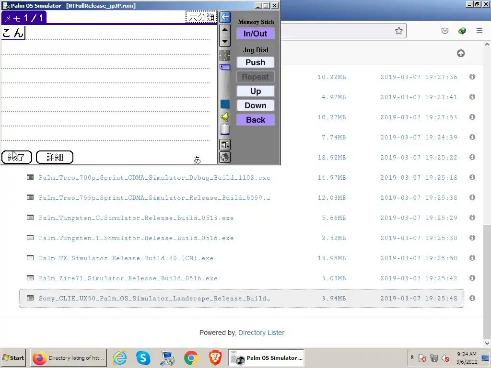Show info for the Palm_Treo_755p file

click(x=472, y=197)
